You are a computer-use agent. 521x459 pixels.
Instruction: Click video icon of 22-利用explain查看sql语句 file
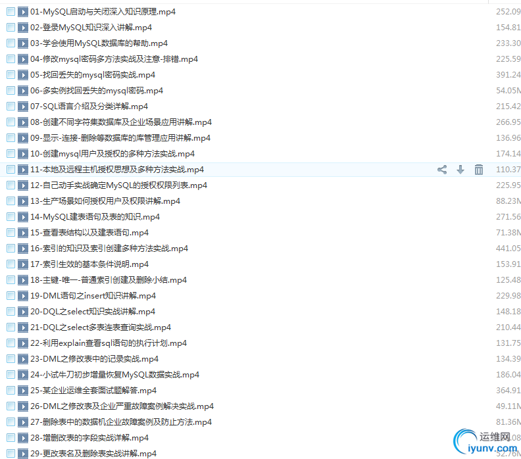click(x=23, y=343)
